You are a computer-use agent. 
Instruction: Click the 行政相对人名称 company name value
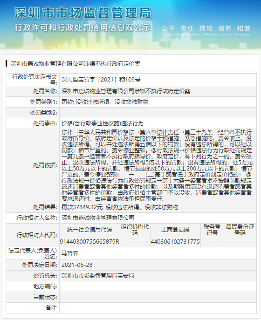[x=97, y=218]
